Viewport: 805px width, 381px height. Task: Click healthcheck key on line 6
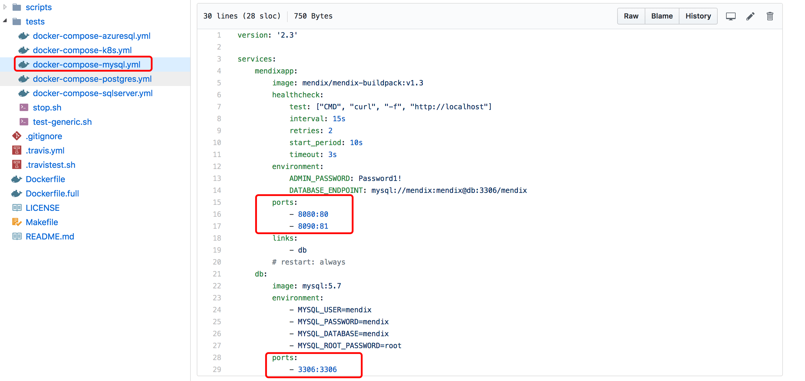pyautogui.click(x=296, y=95)
